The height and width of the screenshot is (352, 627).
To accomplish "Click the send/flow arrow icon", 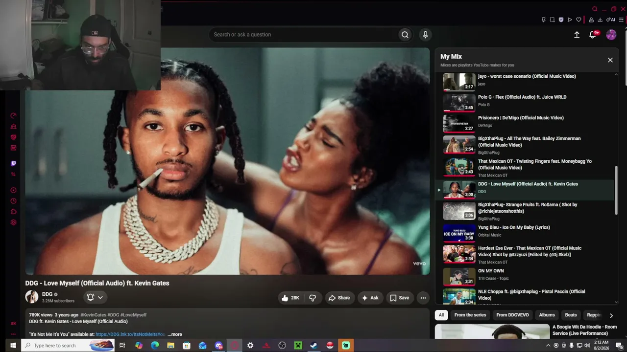I will pyautogui.click(x=570, y=20).
